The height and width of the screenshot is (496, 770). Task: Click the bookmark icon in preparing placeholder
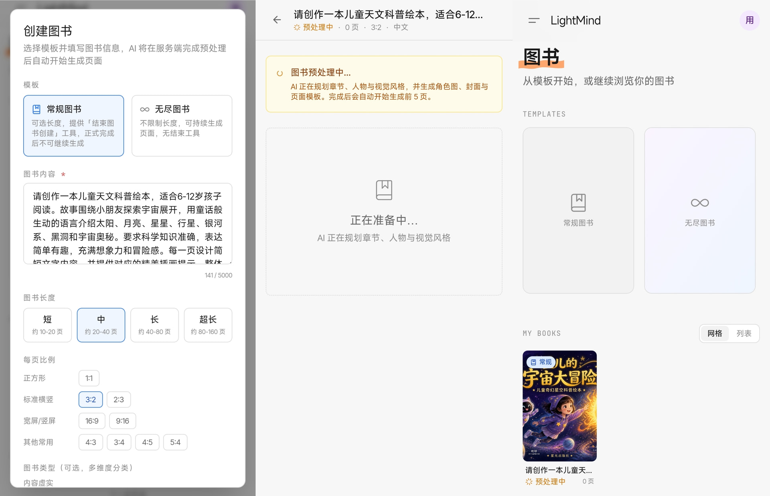click(x=384, y=190)
